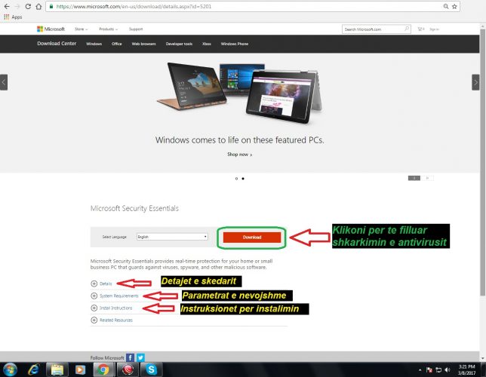This screenshot has height=377, width=486.
Task: Click the Action Center flag tray icon
Action: pyautogui.click(x=429, y=370)
